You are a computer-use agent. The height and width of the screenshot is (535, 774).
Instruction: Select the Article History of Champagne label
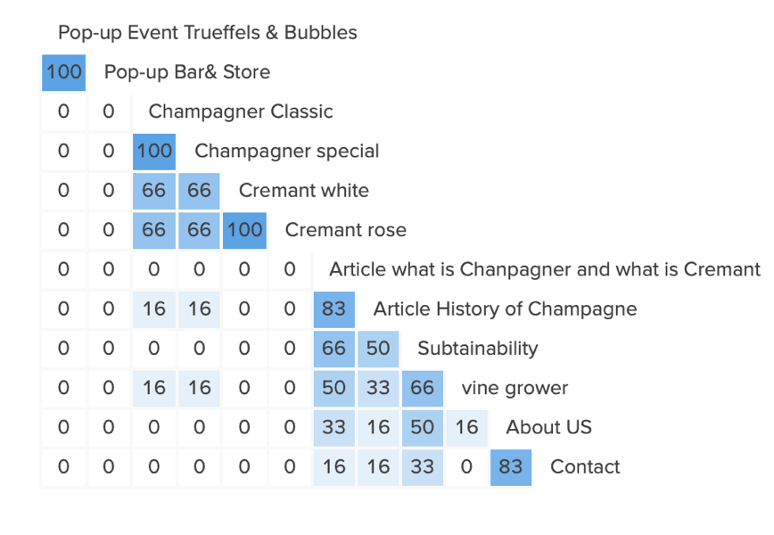click(x=505, y=309)
